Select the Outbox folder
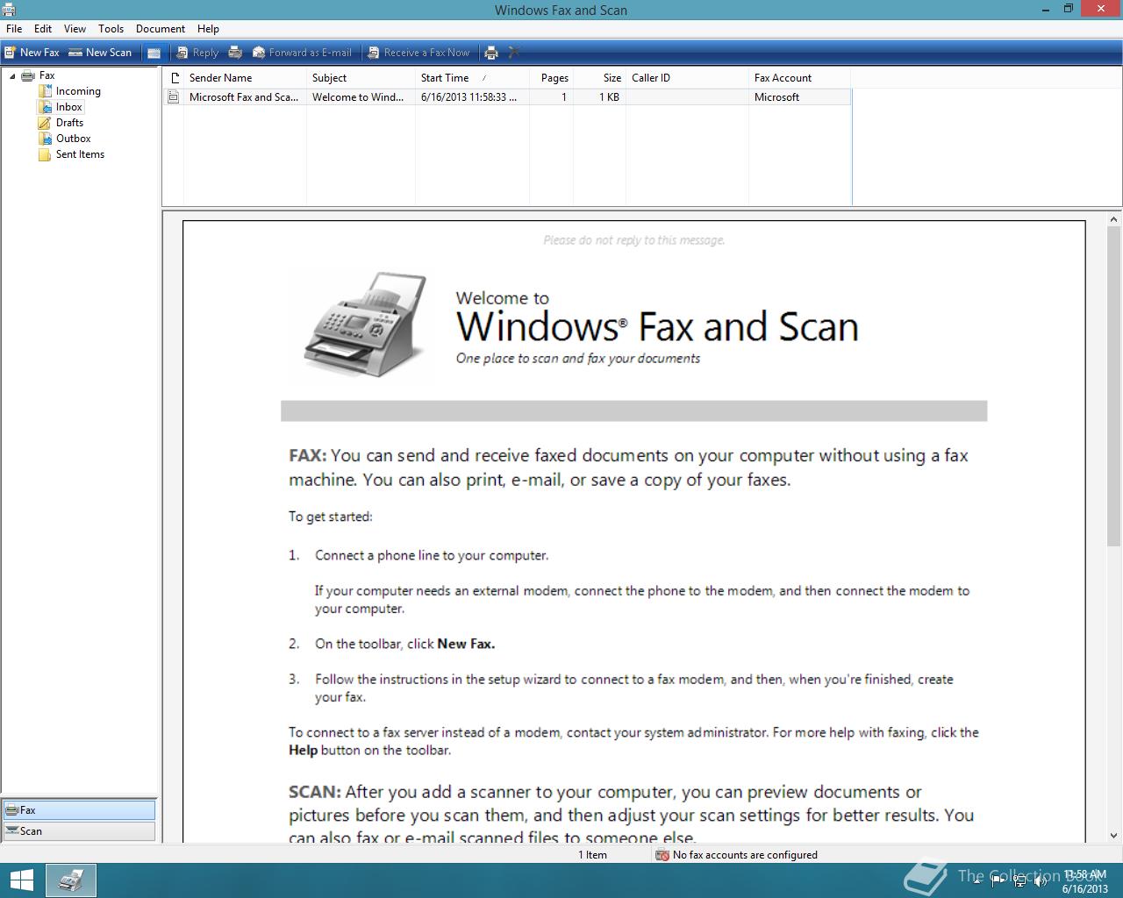This screenshot has width=1123, height=898. coord(74,139)
